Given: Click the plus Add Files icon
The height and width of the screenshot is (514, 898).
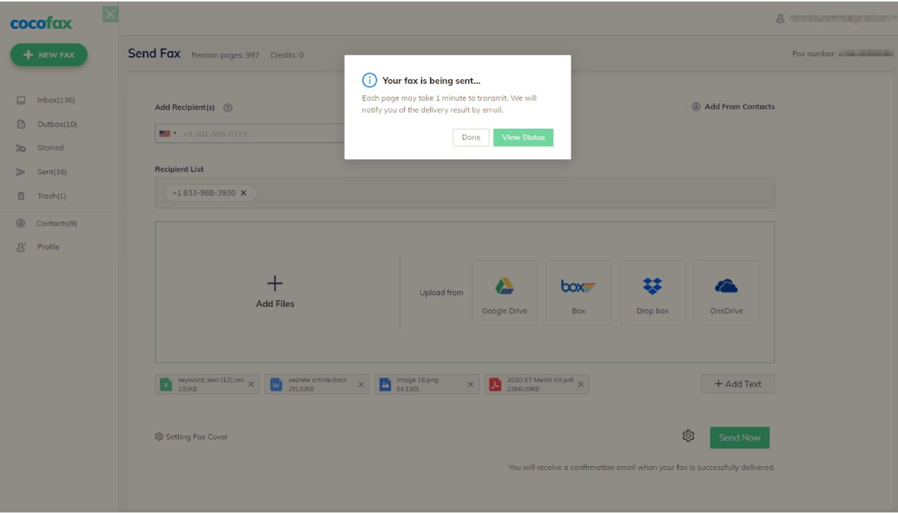Looking at the screenshot, I should pyautogui.click(x=275, y=284).
